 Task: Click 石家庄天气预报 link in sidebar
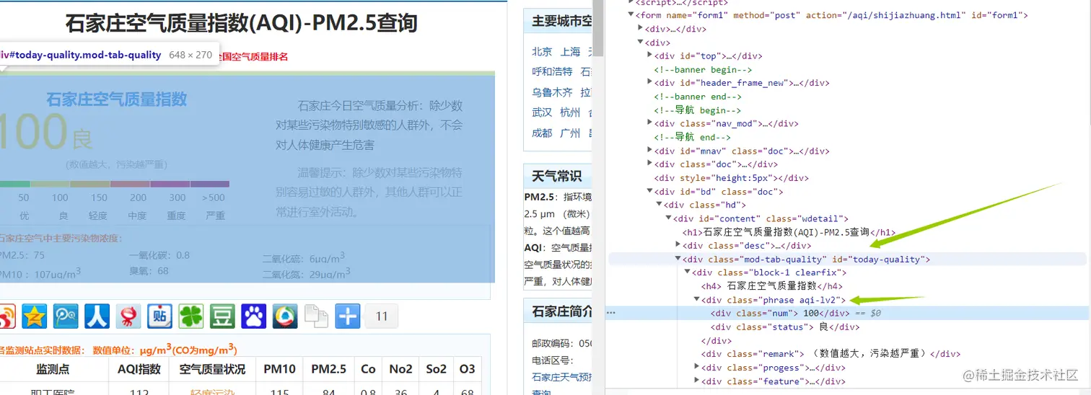(x=562, y=377)
